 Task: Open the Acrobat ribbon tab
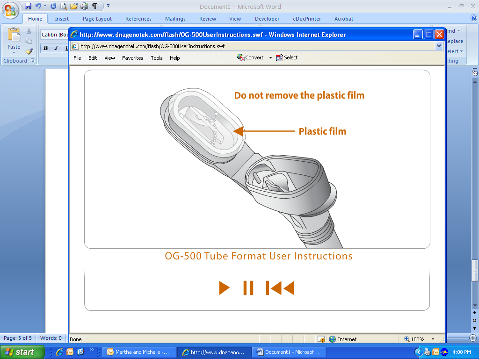pos(344,19)
